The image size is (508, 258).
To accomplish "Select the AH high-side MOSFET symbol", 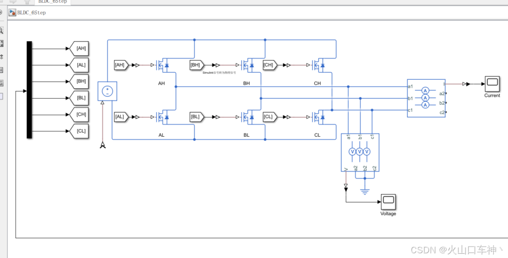I will tap(162, 65).
